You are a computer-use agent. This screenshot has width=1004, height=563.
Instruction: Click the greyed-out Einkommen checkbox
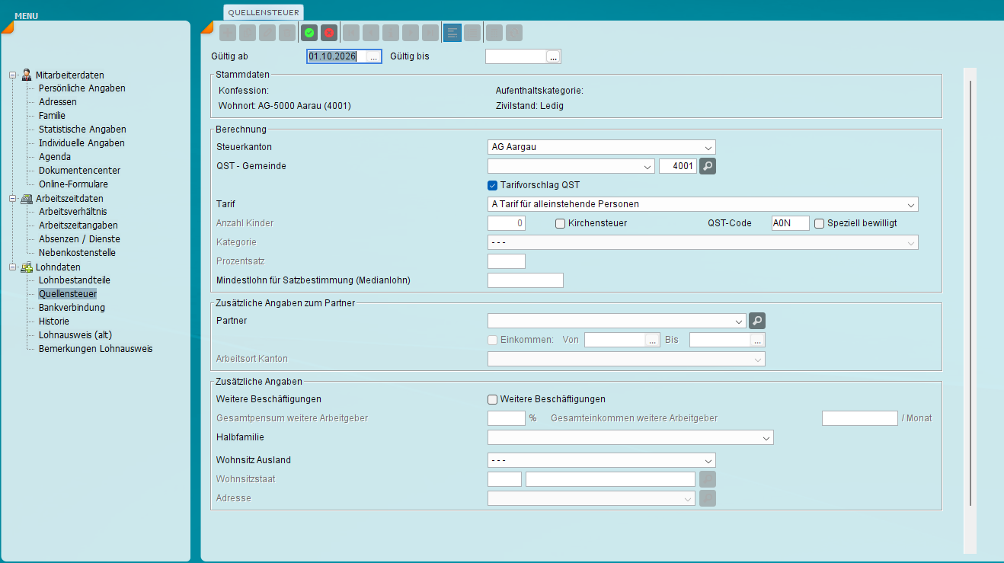[x=493, y=340]
